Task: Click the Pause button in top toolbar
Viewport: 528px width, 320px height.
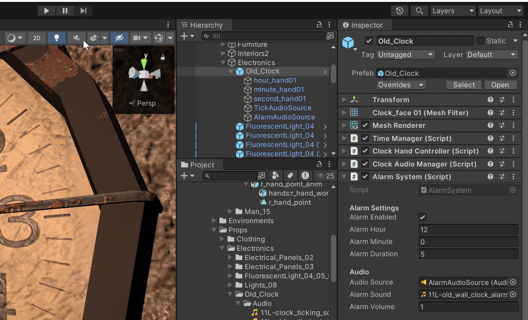Action: 65,11
